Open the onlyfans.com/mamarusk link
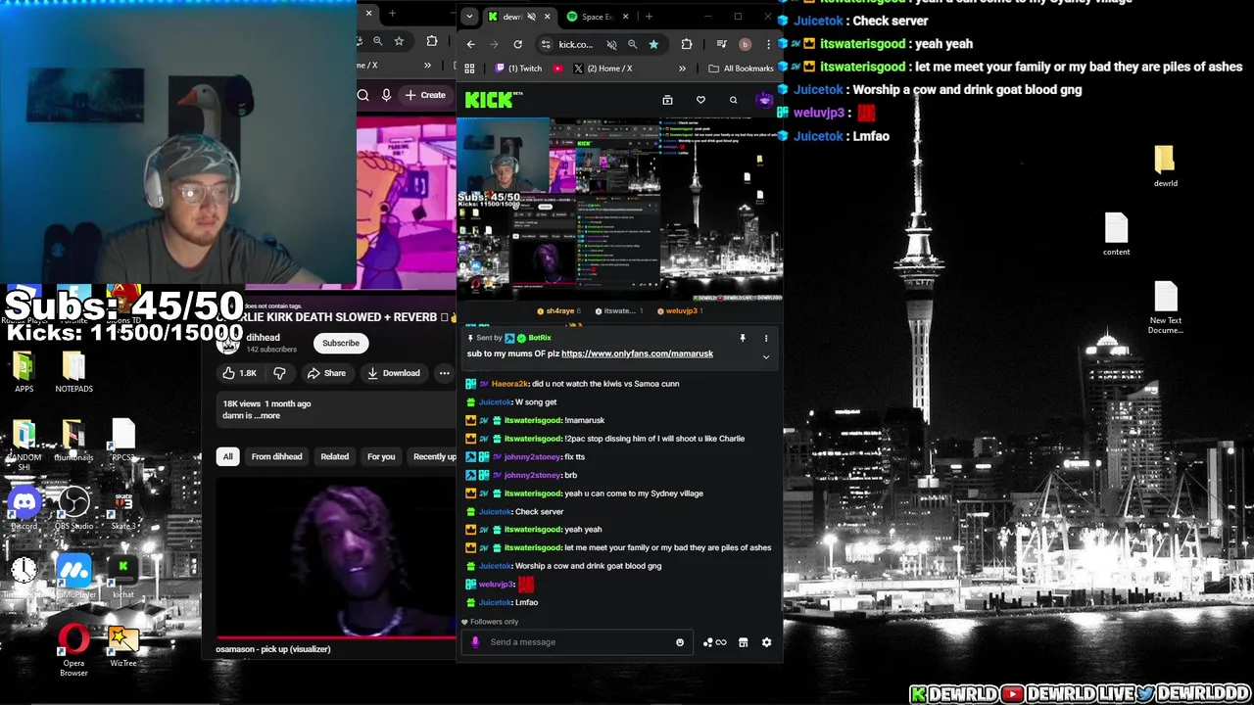This screenshot has height=705, width=1254. 637,353
